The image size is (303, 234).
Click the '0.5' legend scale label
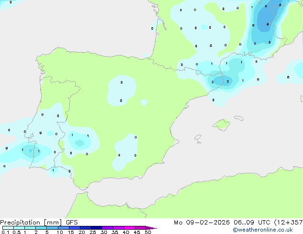[x=17, y=232]
